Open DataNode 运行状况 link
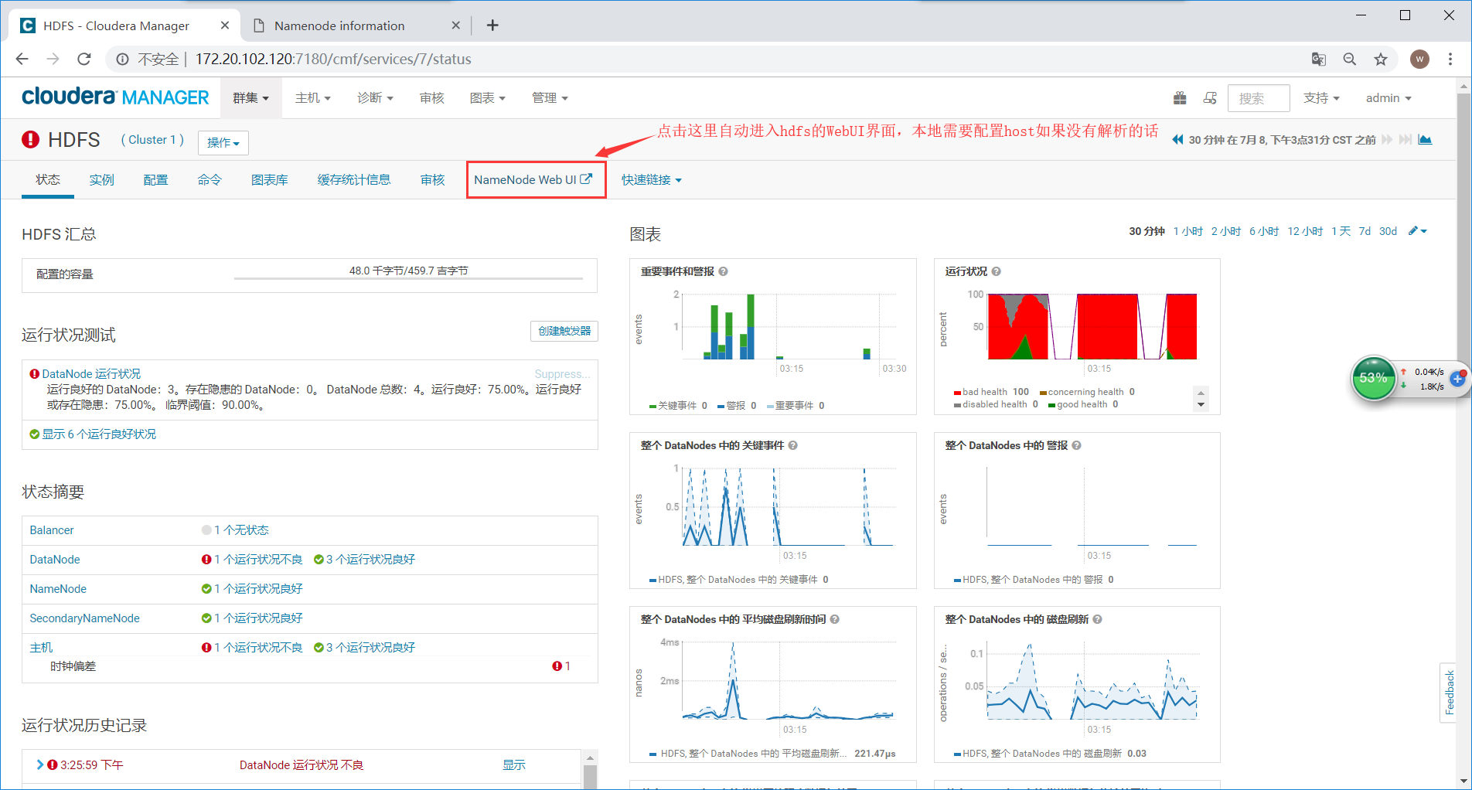Viewport: 1472px width, 790px height. 91,373
